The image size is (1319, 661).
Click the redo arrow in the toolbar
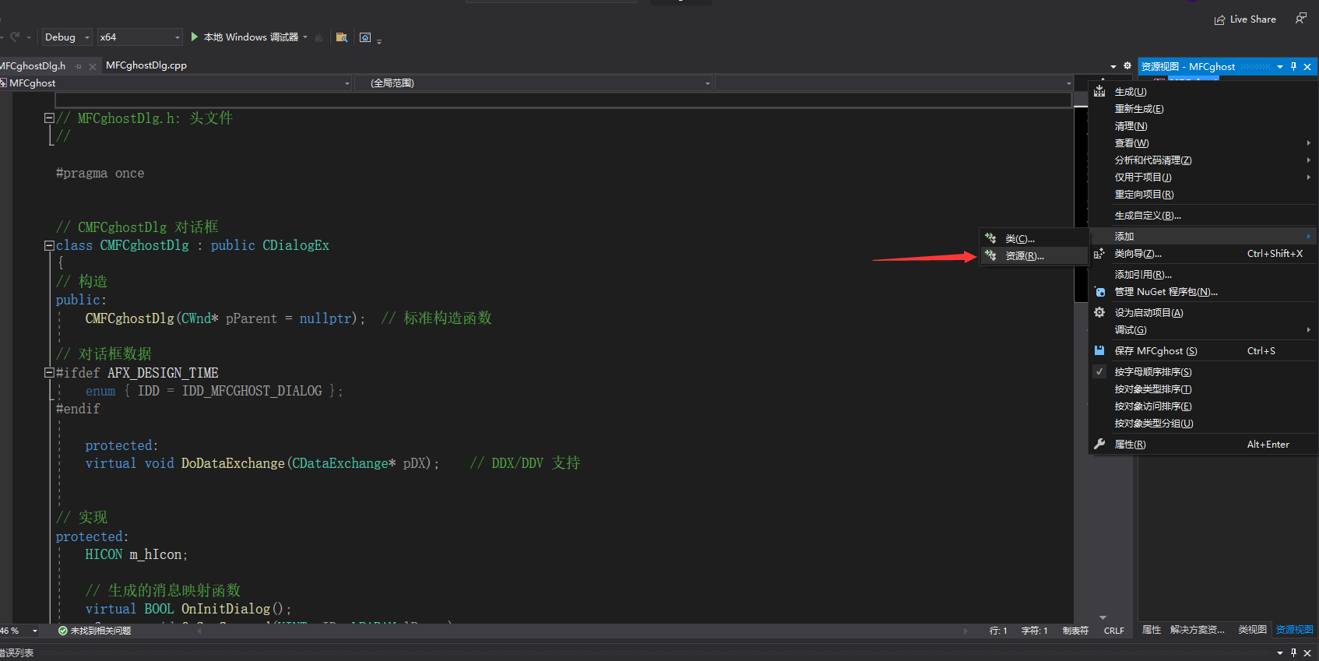(15, 37)
